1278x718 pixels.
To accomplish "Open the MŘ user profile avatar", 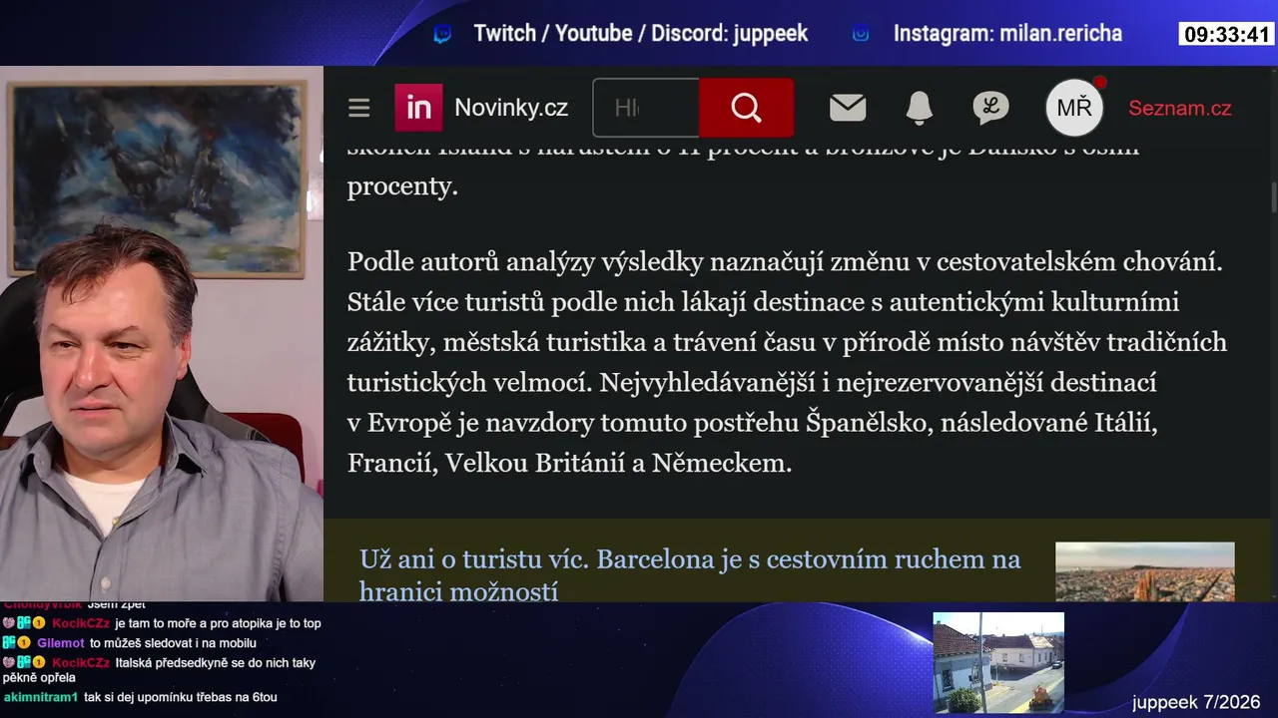I will tap(1074, 108).
